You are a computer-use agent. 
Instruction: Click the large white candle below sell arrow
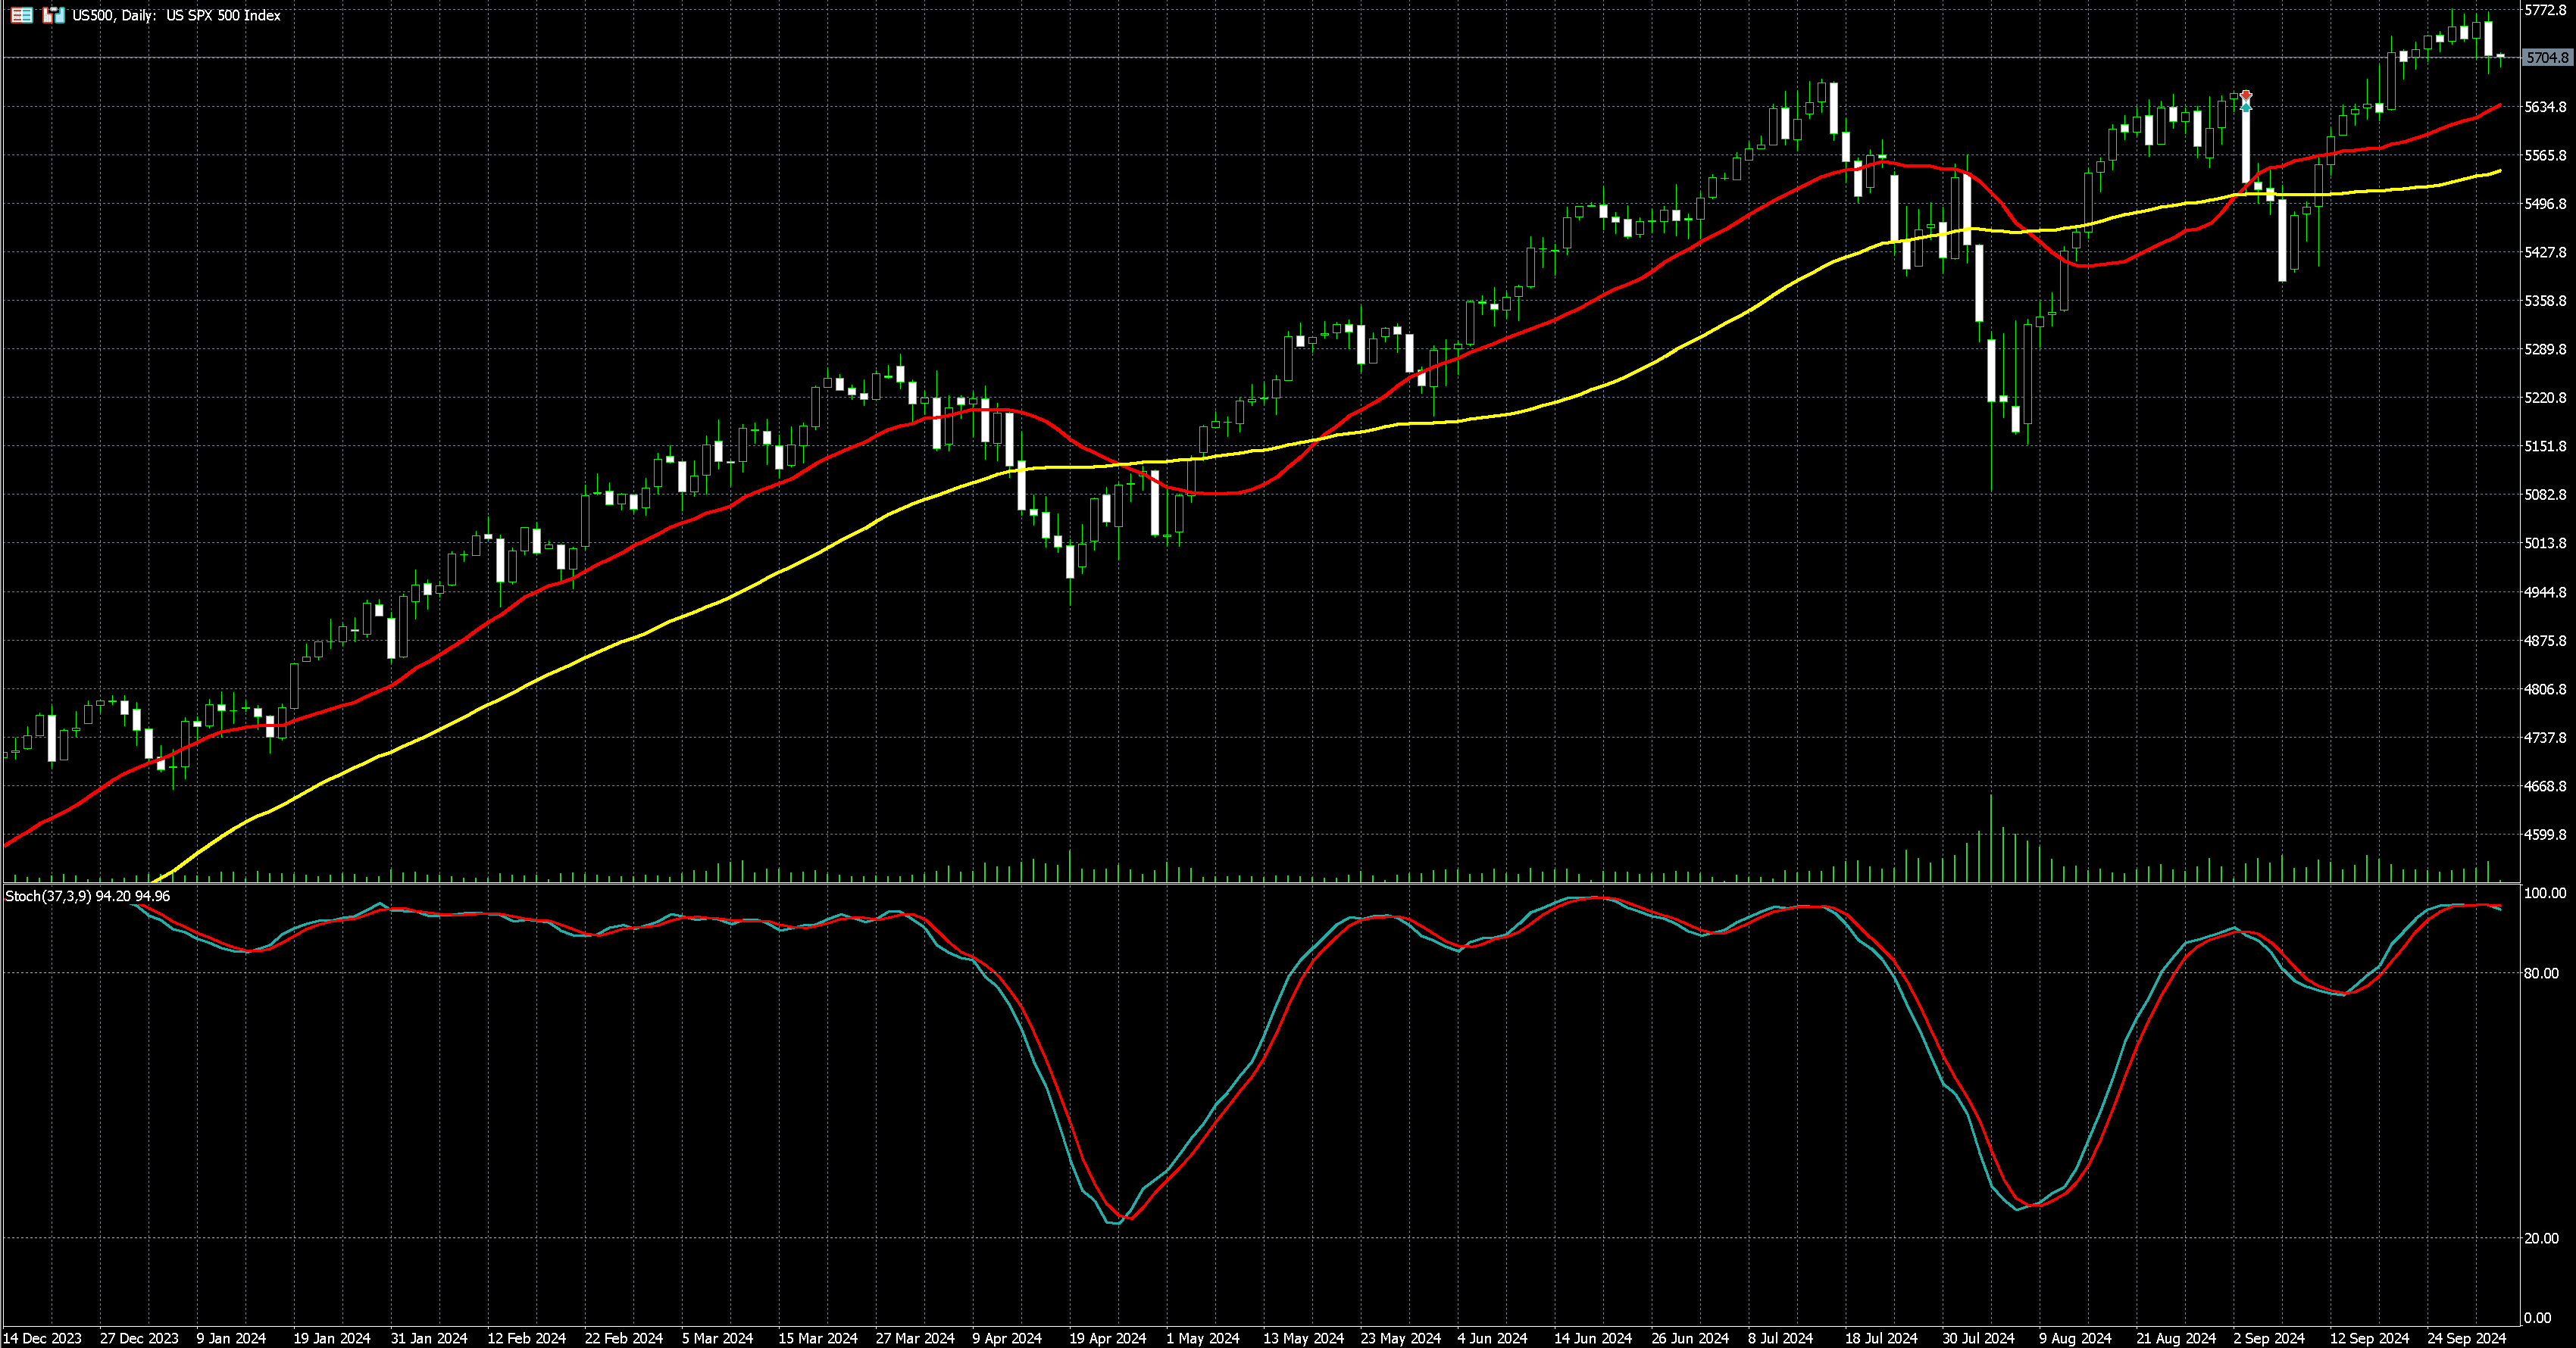(x=2246, y=145)
